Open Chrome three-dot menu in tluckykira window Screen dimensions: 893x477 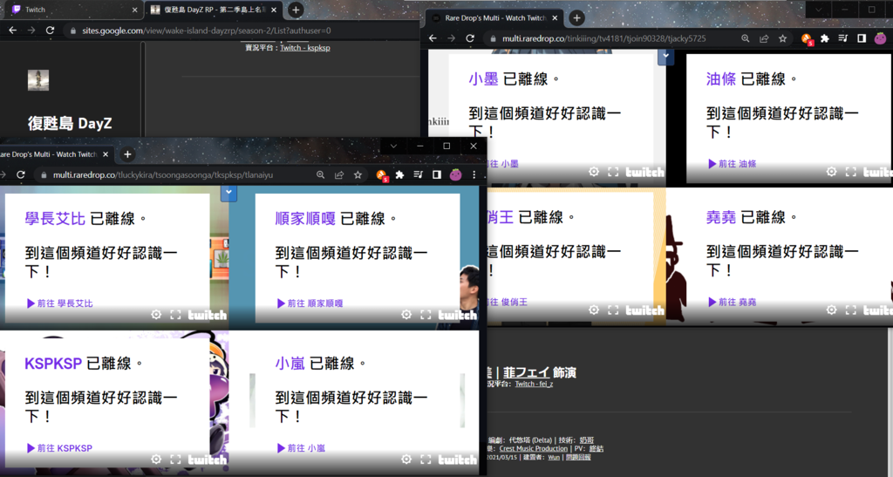pos(474,175)
